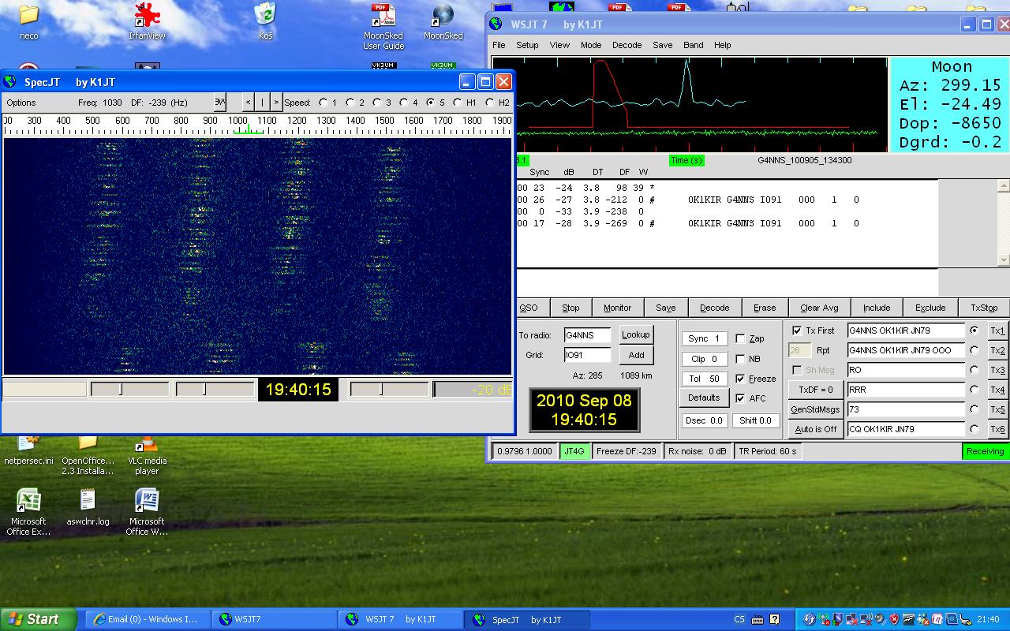Open the Setup menu in WSJT
Viewport: 1010px width, 631px height.
pyautogui.click(x=527, y=45)
